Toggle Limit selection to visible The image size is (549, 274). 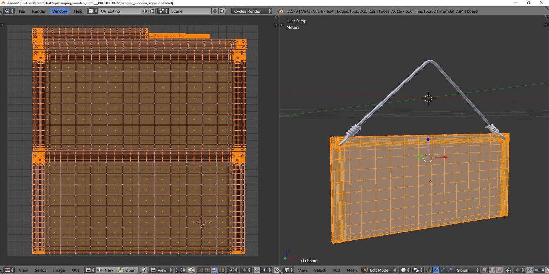click(x=508, y=270)
